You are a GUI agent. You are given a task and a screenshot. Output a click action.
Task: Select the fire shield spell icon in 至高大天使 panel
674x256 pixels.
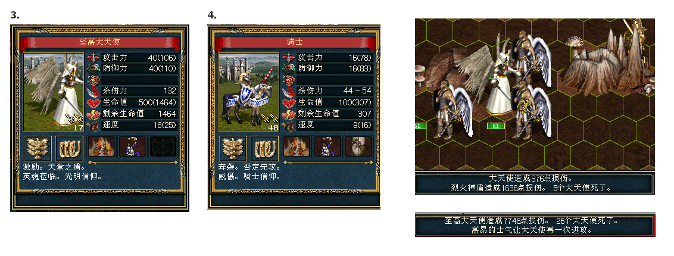[101, 146]
